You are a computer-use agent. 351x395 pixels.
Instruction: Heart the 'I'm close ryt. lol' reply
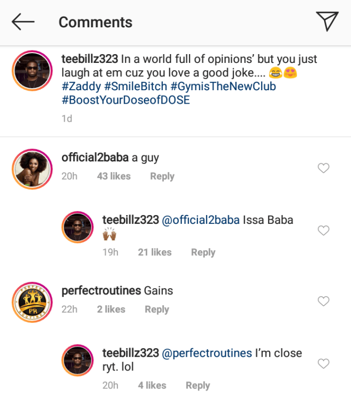click(323, 364)
